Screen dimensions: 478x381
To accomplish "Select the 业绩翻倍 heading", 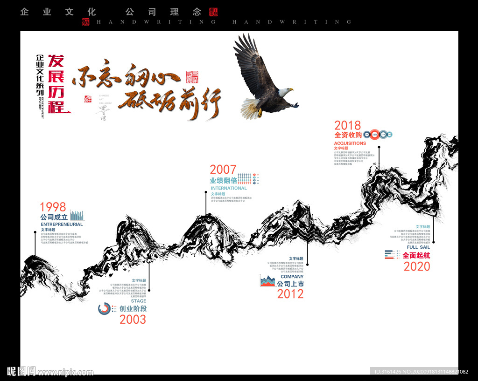I will [224, 180].
